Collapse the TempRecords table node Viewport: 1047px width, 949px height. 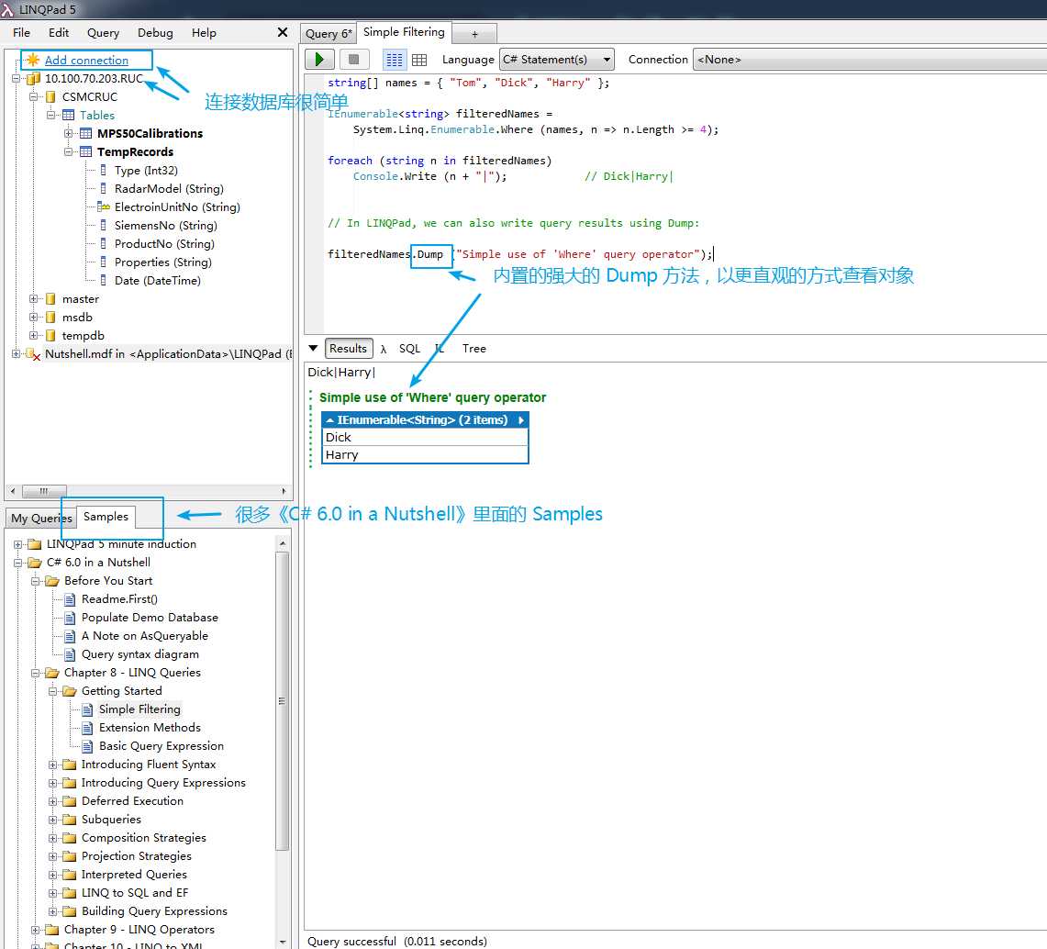(x=69, y=151)
